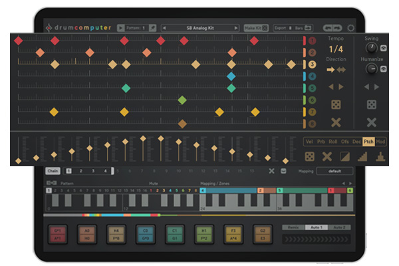Screen dimensions: 399x266
Task: Shift track pattern right with gold arrow
Action: [341, 87]
